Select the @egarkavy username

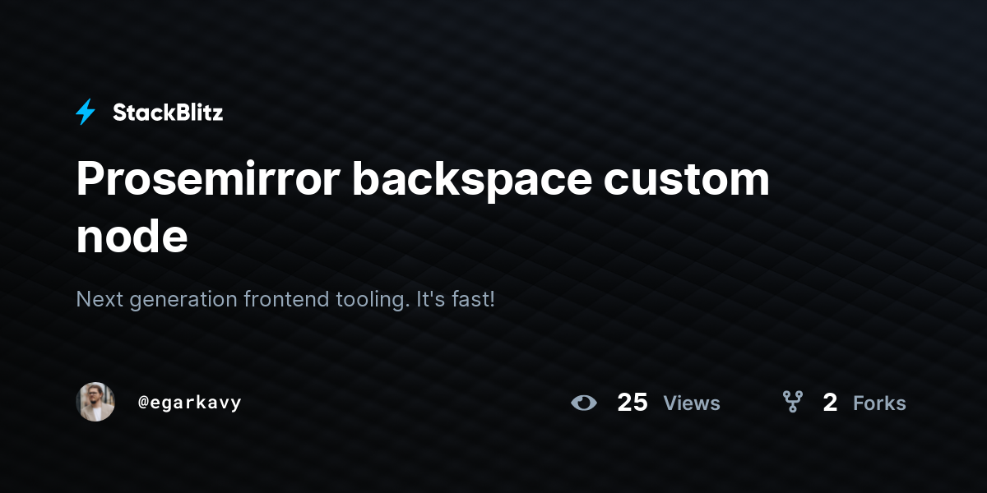(190, 403)
